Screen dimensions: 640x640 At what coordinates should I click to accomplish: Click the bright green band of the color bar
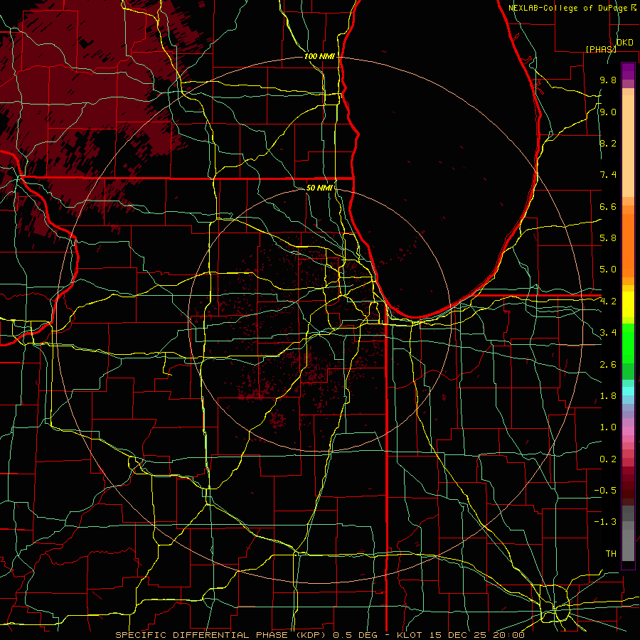[628, 343]
